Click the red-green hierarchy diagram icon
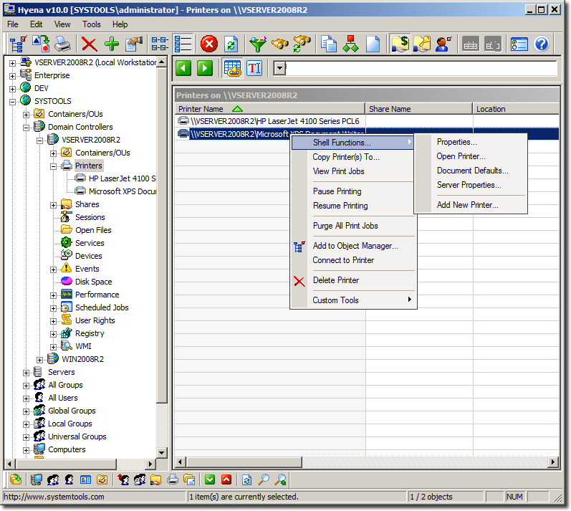Screen dimensions: 571x511 coord(350,44)
